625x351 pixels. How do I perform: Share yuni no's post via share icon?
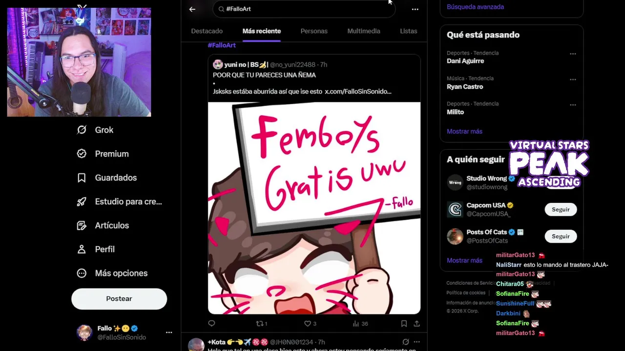coord(417,323)
